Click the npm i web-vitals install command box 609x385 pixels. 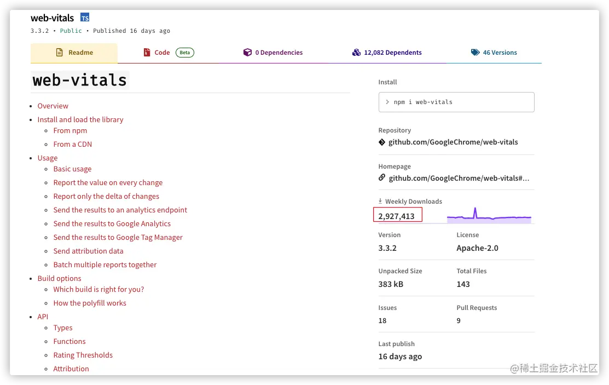[456, 102]
